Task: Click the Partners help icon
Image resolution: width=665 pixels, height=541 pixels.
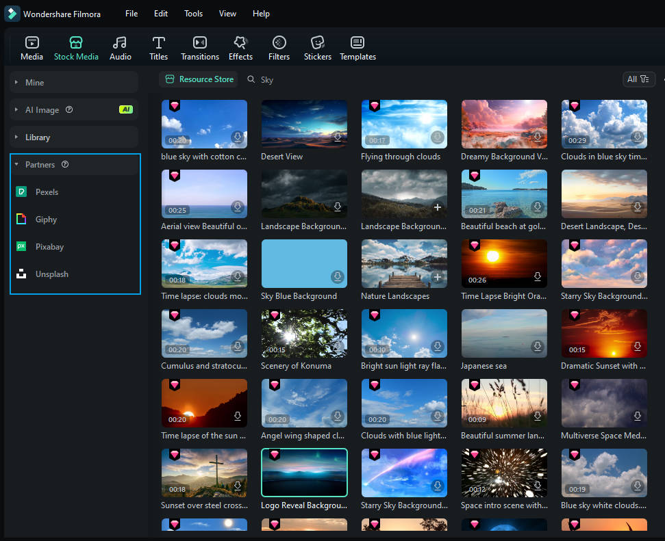Action: click(65, 164)
